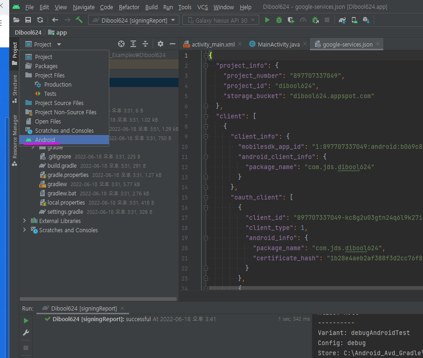This screenshot has height=358, width=423.
Task: Click the app breadcrumb in navigation bar
Action: [58, 33]
